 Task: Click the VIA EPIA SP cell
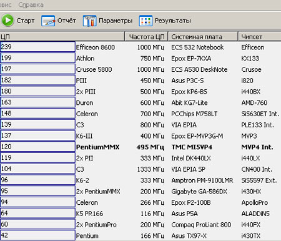pos(188,169)
